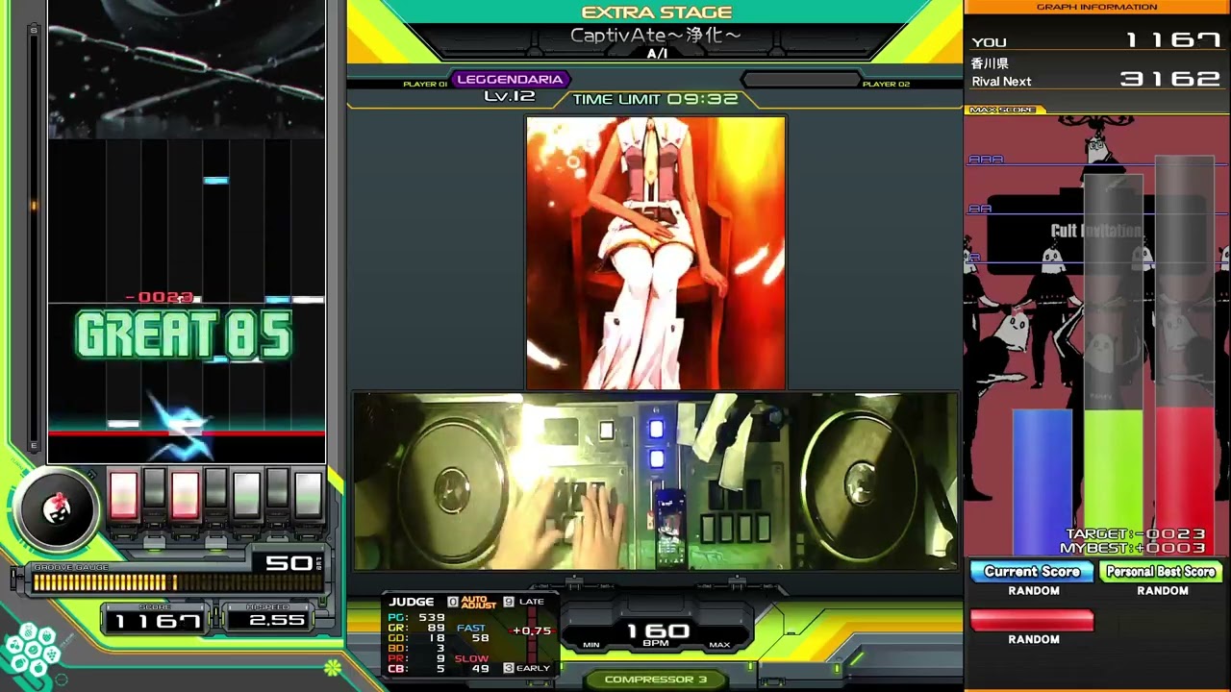Tap the third lit red key

click(x=185, y=495)
